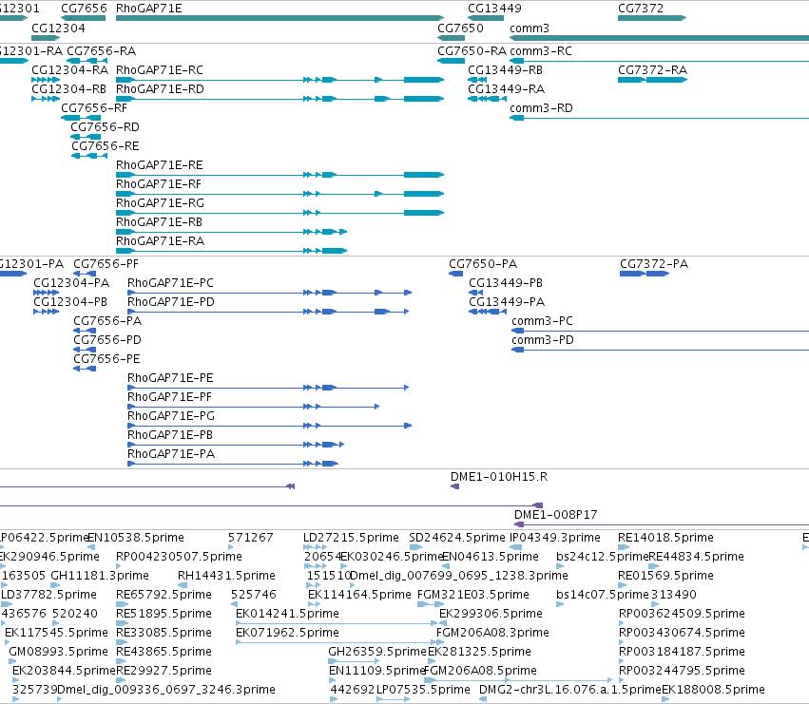Screen dimensions: 809x704
Task: Select transcript comm3-RC
Action: 660,61
